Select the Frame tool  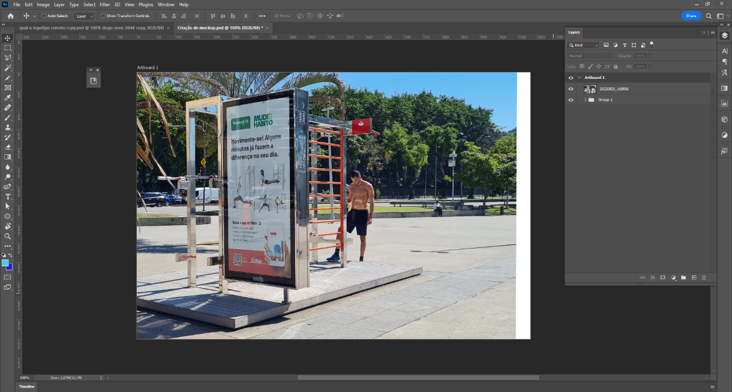click(x=7, y=87)
